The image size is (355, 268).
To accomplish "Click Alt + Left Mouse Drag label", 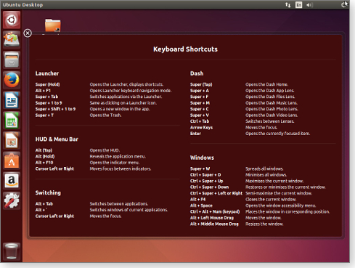I will (212, 218).
